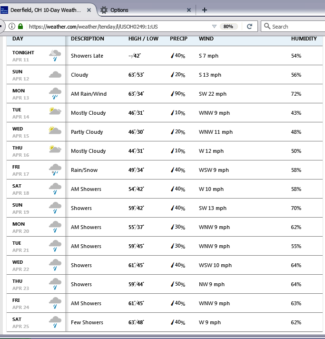Click the showers icon for Sun Apr 19
The height and width of the screenshot is (339, 325).
pos(55,208)
